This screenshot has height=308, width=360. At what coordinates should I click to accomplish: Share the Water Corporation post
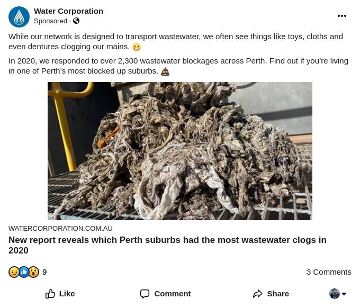point(271,294)
